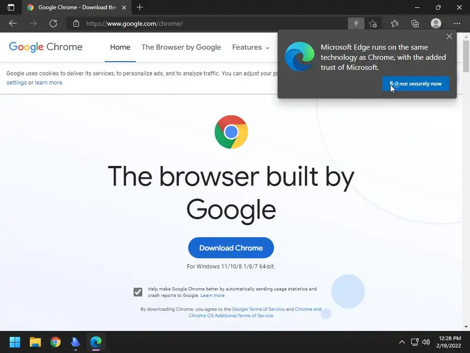Follow the cookie learn more link
This screenshot has height=353, width=470.
(x=49, y=83)
